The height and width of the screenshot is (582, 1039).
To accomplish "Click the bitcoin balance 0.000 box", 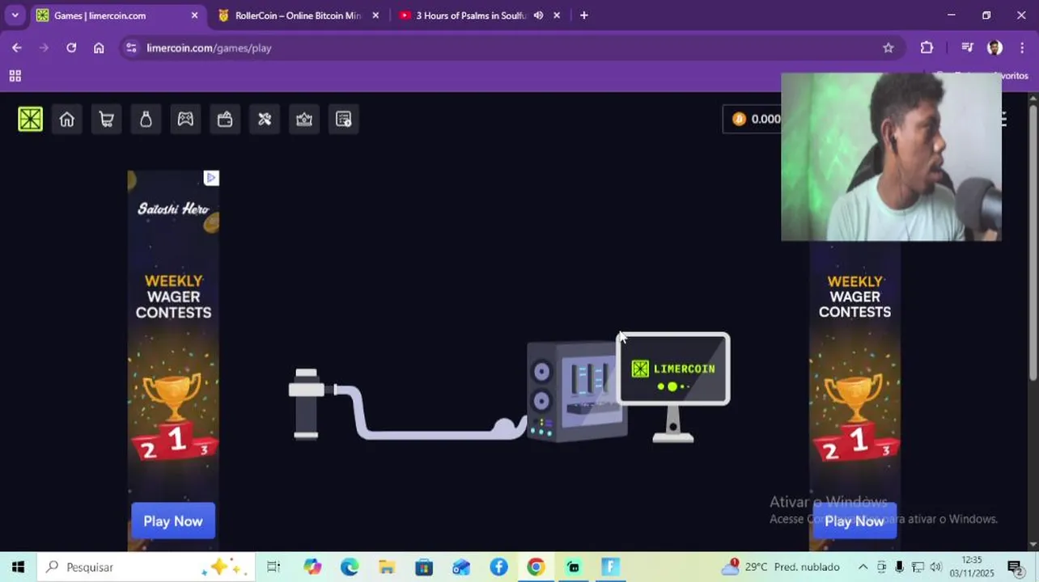I will 753,120.
